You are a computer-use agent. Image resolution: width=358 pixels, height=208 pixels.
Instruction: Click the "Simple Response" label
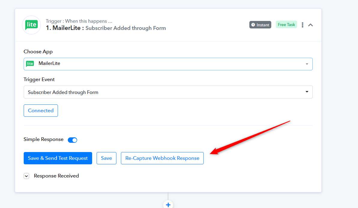(x=44, y=139)
